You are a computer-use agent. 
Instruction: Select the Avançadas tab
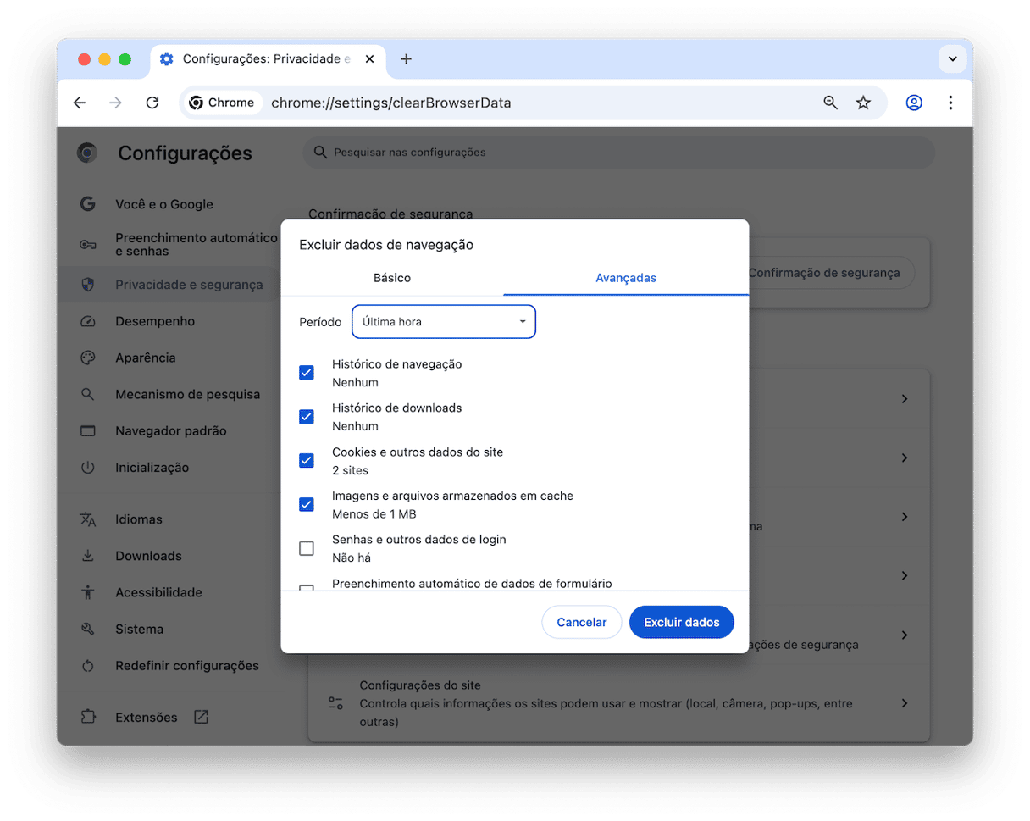(626, 278)
